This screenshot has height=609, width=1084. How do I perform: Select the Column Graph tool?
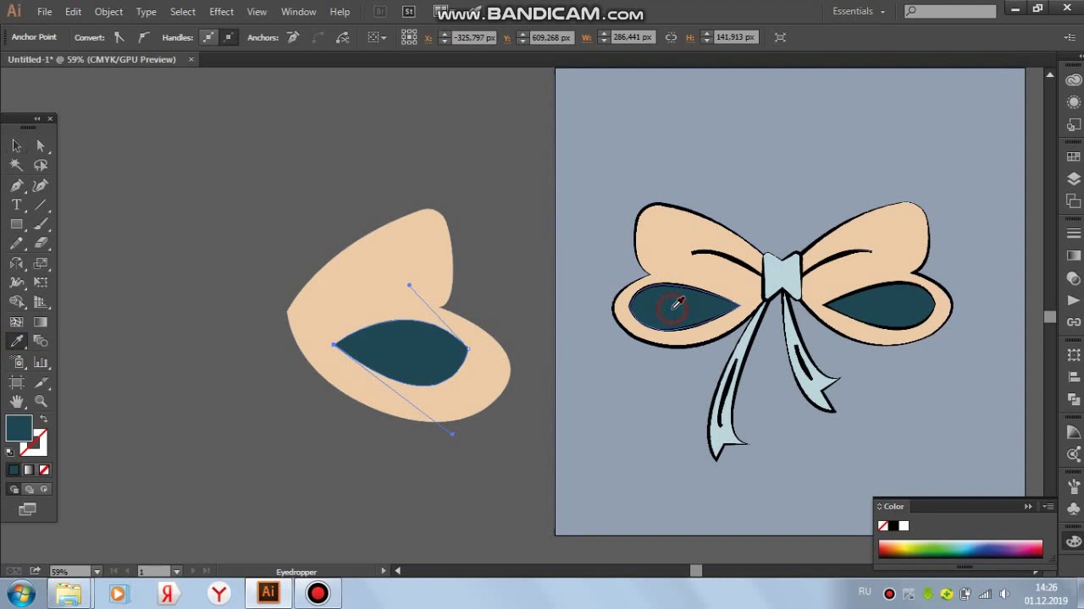[41, 362]
